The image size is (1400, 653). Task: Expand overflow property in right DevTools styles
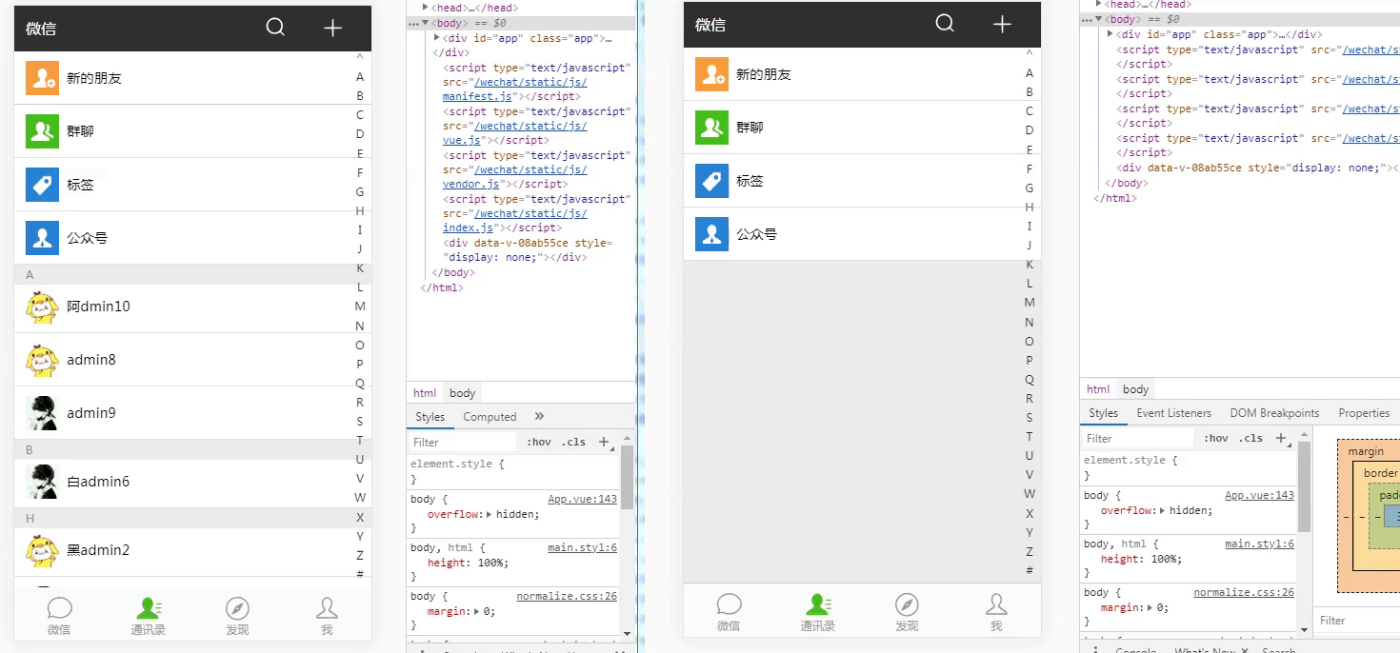pos(1163,510)
